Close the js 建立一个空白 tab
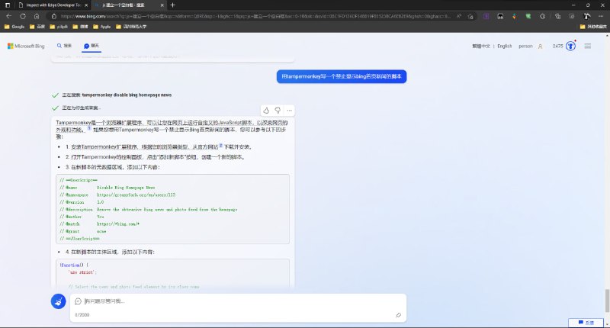610x328 pixels. click(x=162, y=5)
